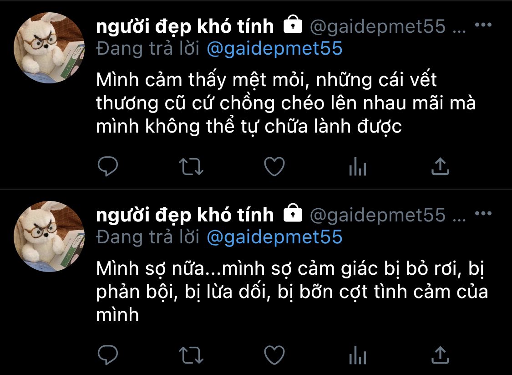Screen dimensions: 512x375
Task: Open bunny avatar of the first tweet
Action: [x=49, y=48]
